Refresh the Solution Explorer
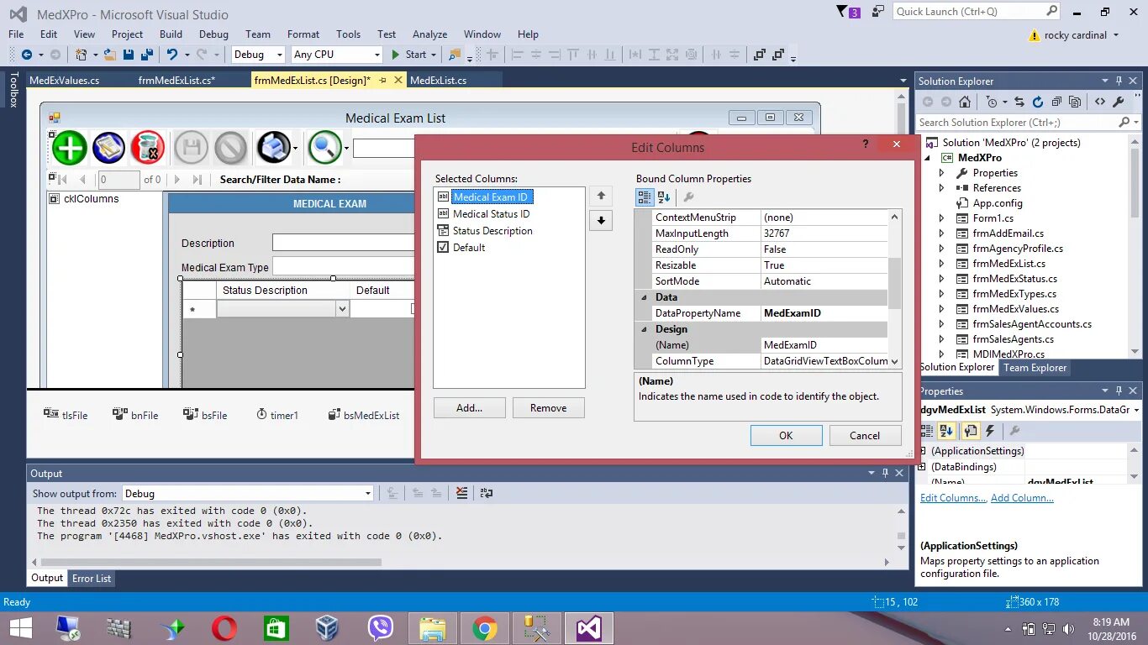This screenshot has height=645, width=1148. (1037, 102)
